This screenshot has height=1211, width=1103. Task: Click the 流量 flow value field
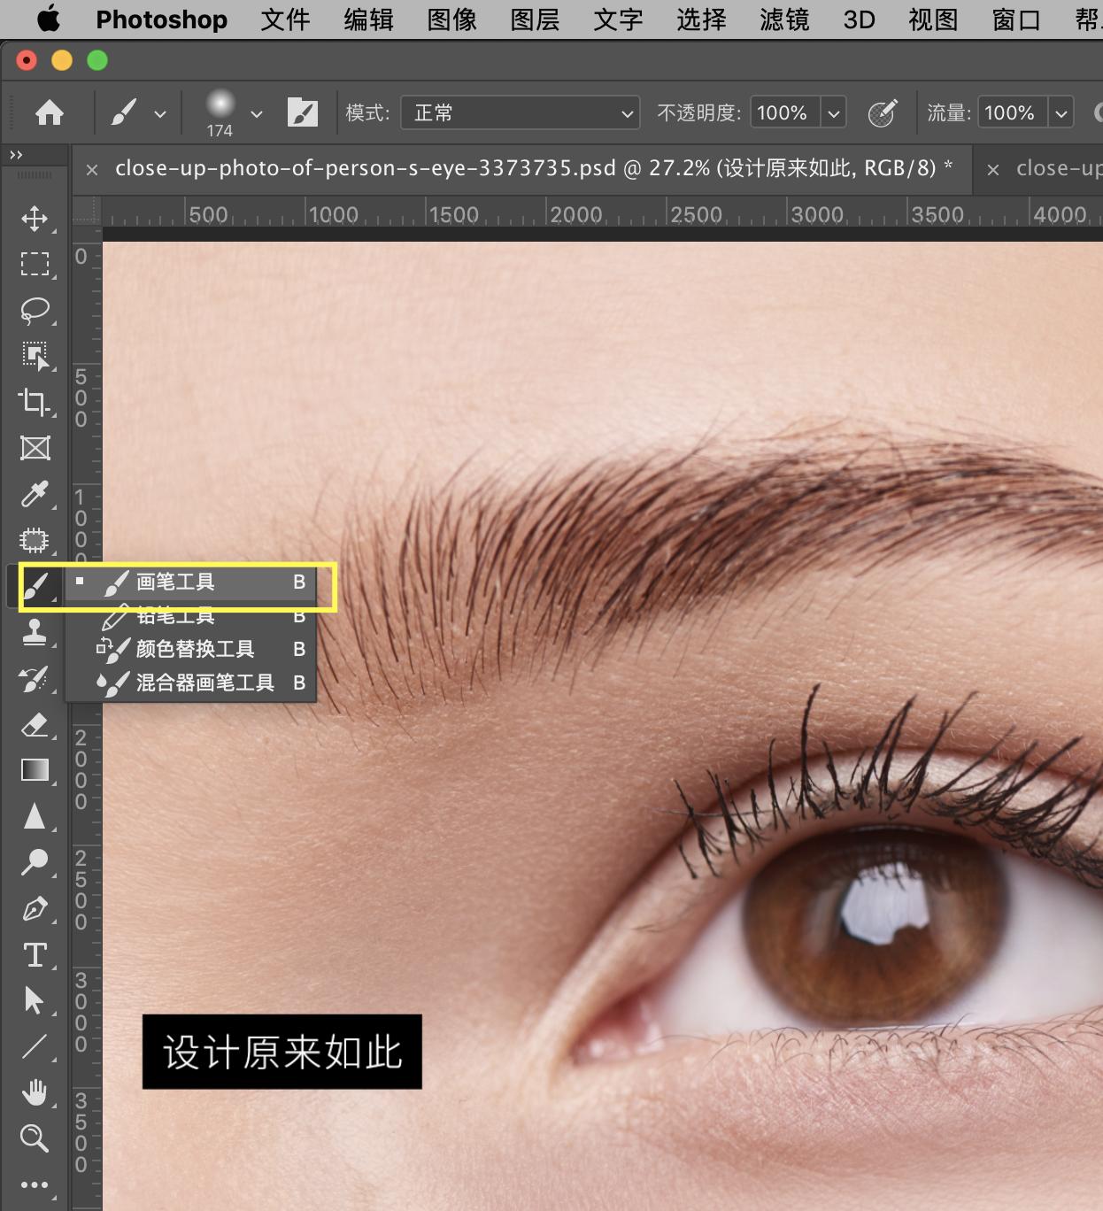(1010, 113)
